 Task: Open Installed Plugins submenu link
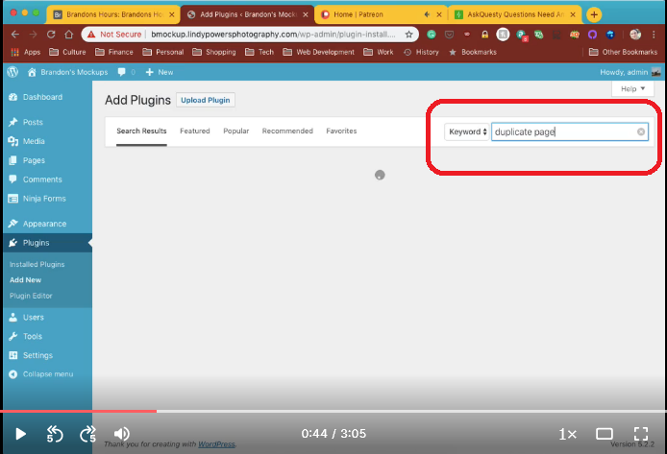point(37,264)
